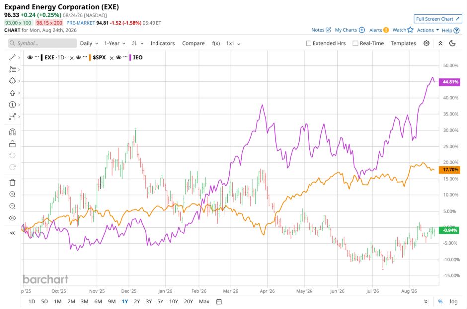Collapse the left drawing toolbar

[12, 233]
